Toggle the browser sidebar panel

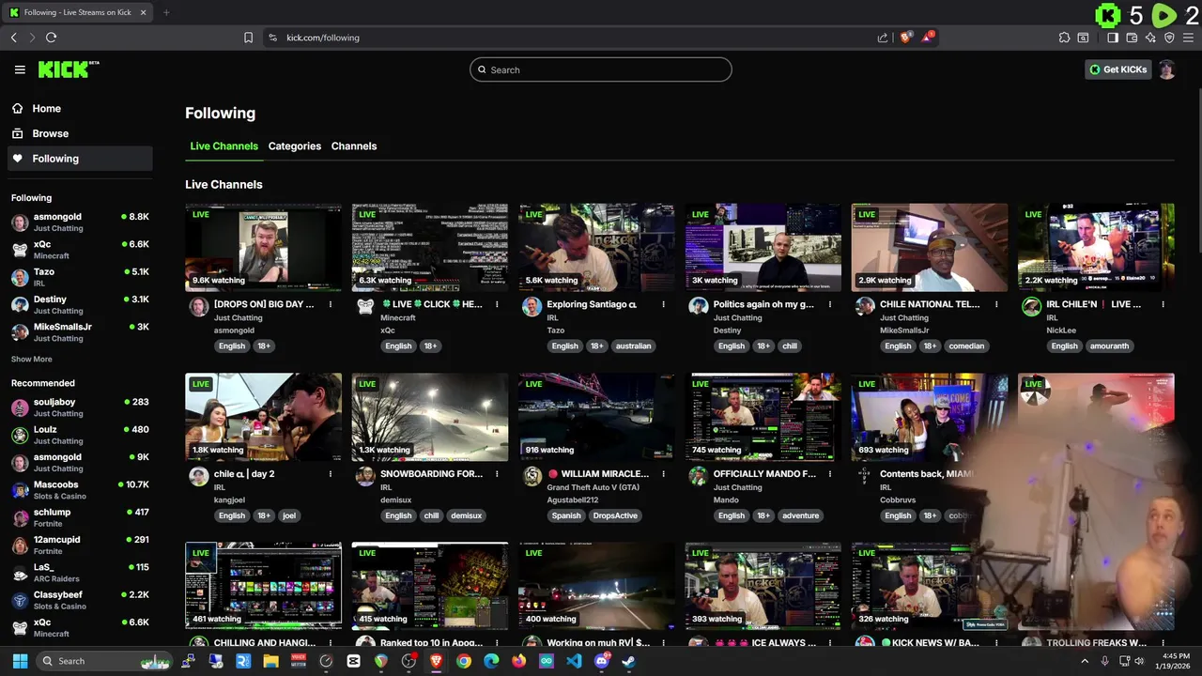pos(1113,38)
